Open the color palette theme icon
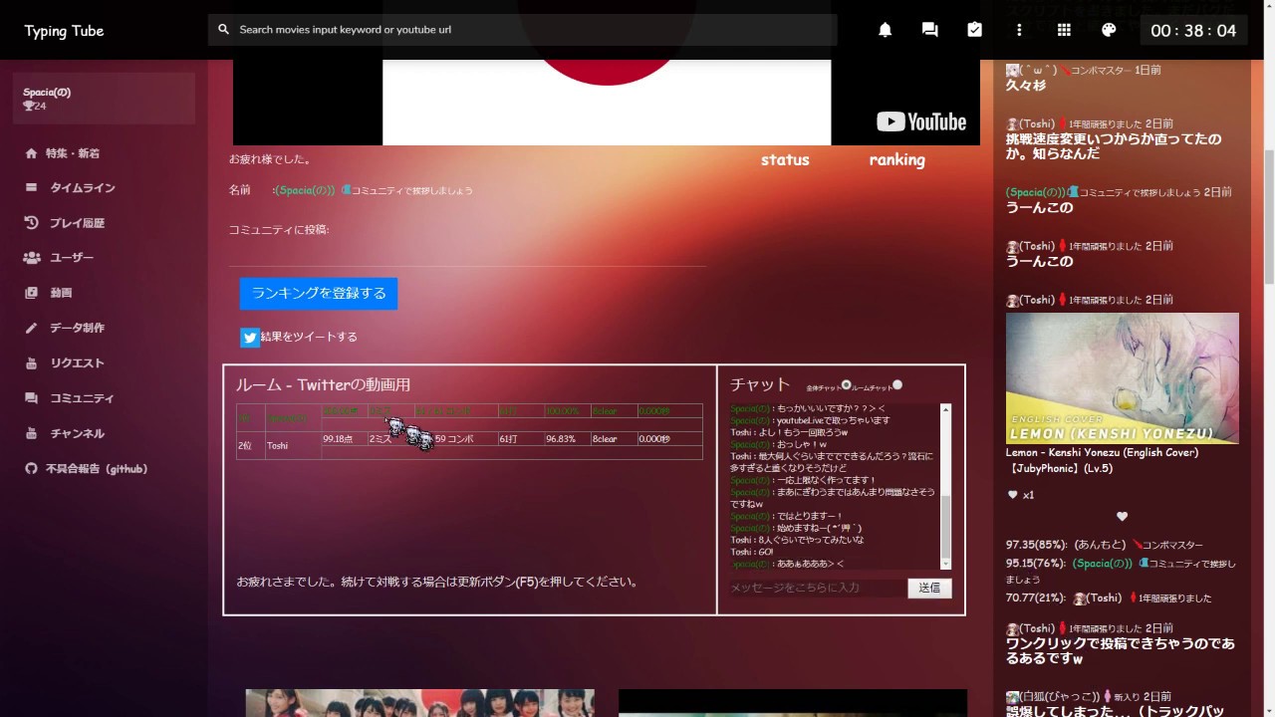The height and width of the screenshot is (717, 1275). 1109,30
